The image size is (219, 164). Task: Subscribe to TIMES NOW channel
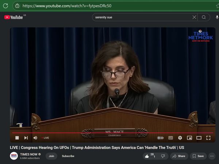[68, 156]
